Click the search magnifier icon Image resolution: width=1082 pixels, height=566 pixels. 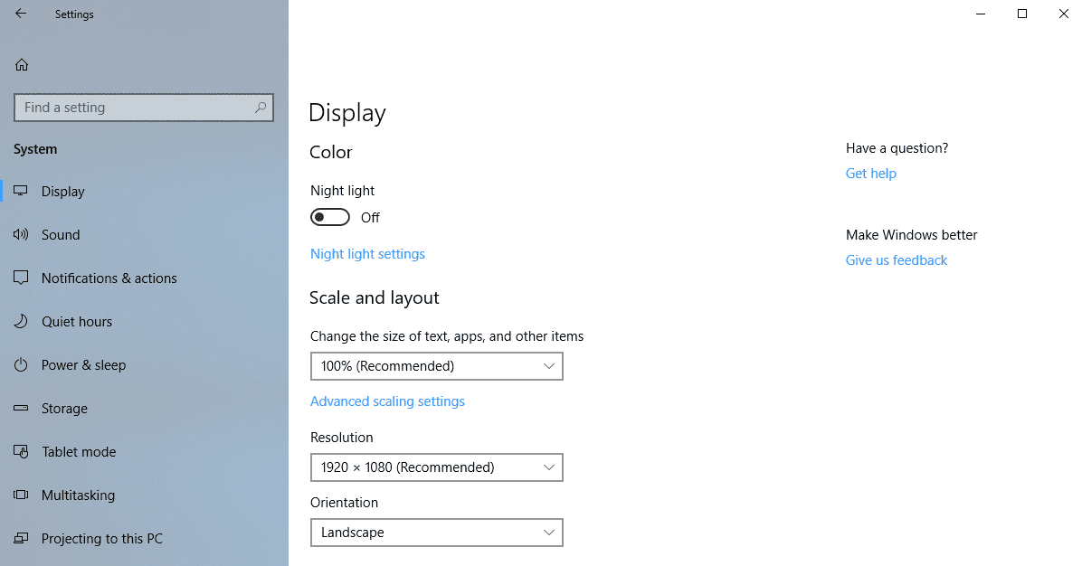[x=261, y=108]
